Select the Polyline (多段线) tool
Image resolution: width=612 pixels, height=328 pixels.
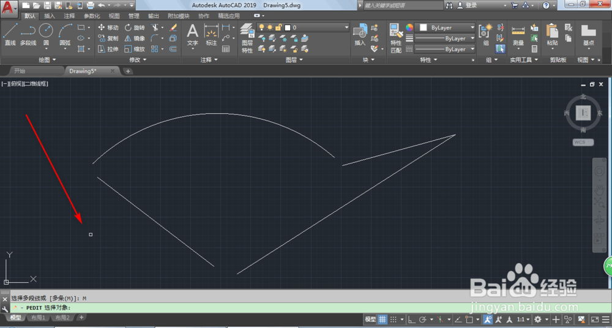pyautogui.click(x=28, y=34)
